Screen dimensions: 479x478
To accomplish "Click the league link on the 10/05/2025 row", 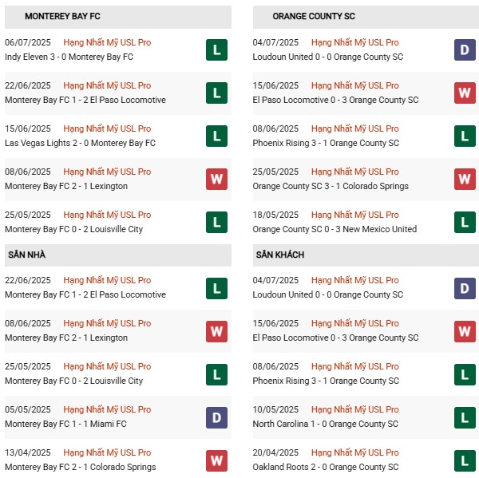I will click(355, 410).
